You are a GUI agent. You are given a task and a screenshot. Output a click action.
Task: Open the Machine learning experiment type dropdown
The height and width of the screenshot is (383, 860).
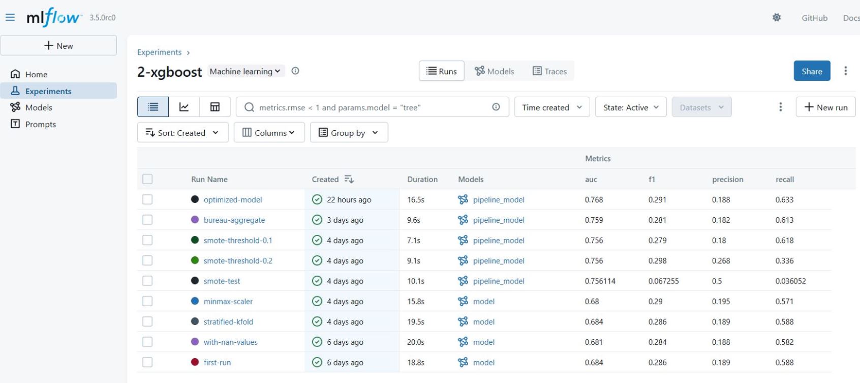tap(245, 71)
